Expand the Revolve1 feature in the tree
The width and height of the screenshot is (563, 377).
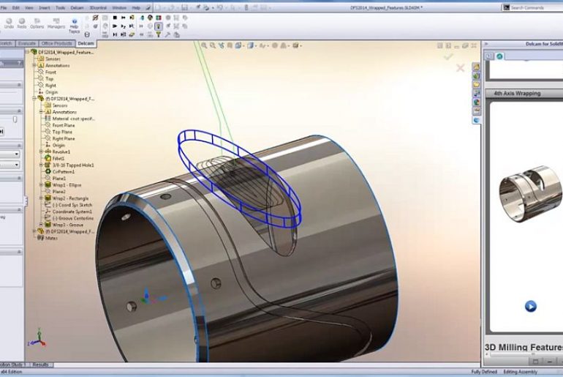(41, 152)
